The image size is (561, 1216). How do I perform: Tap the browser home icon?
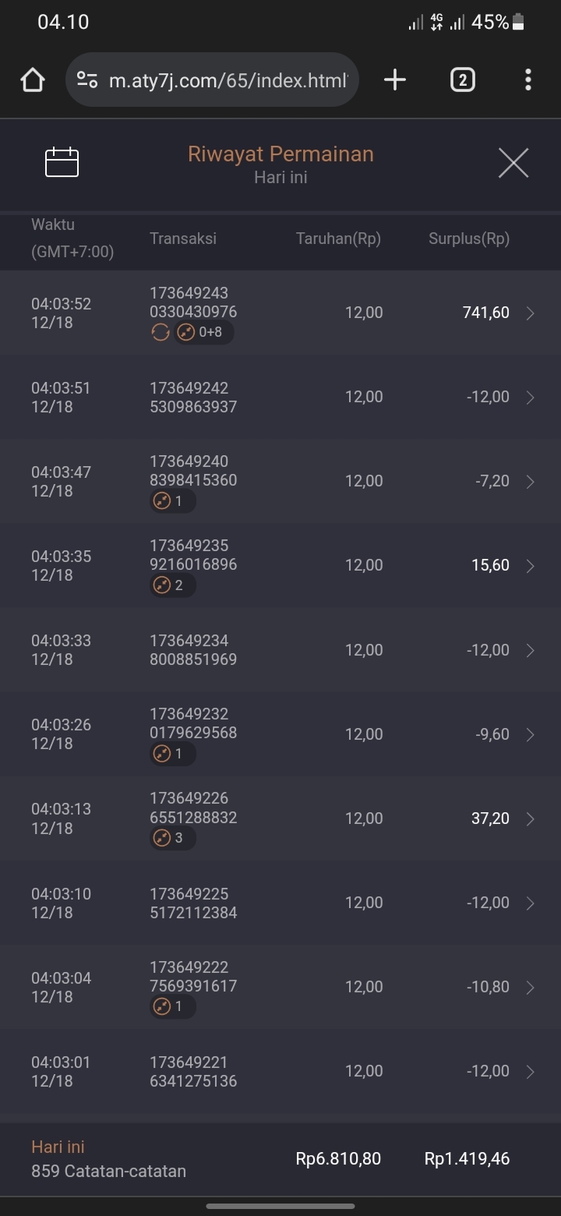click(33, 80)
